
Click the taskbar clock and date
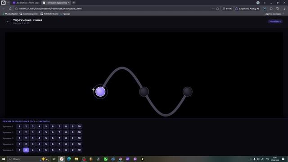(x=275, y=159)
